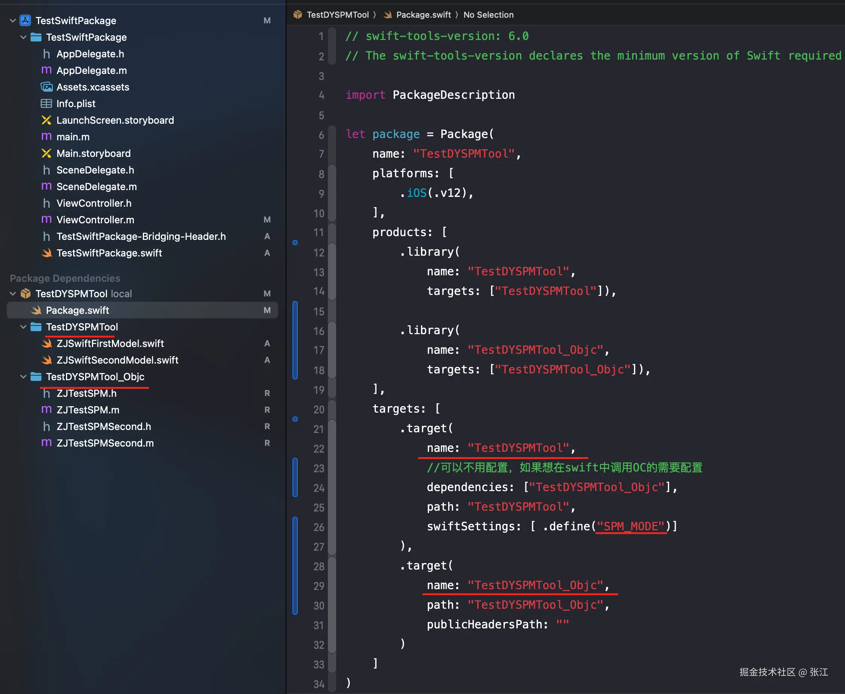Click the Info.plist table icon

tap(46, 104)
